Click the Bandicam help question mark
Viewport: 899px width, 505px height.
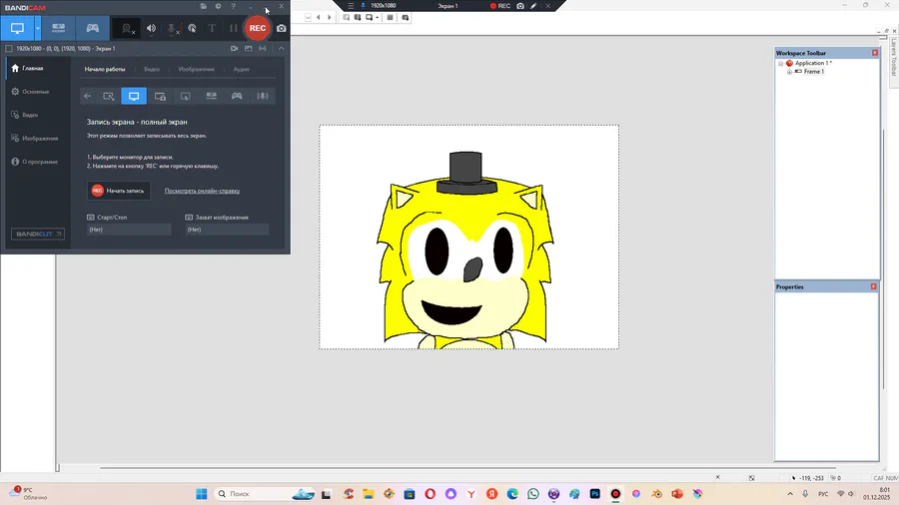pyautogui.click(x=233, y=7)
